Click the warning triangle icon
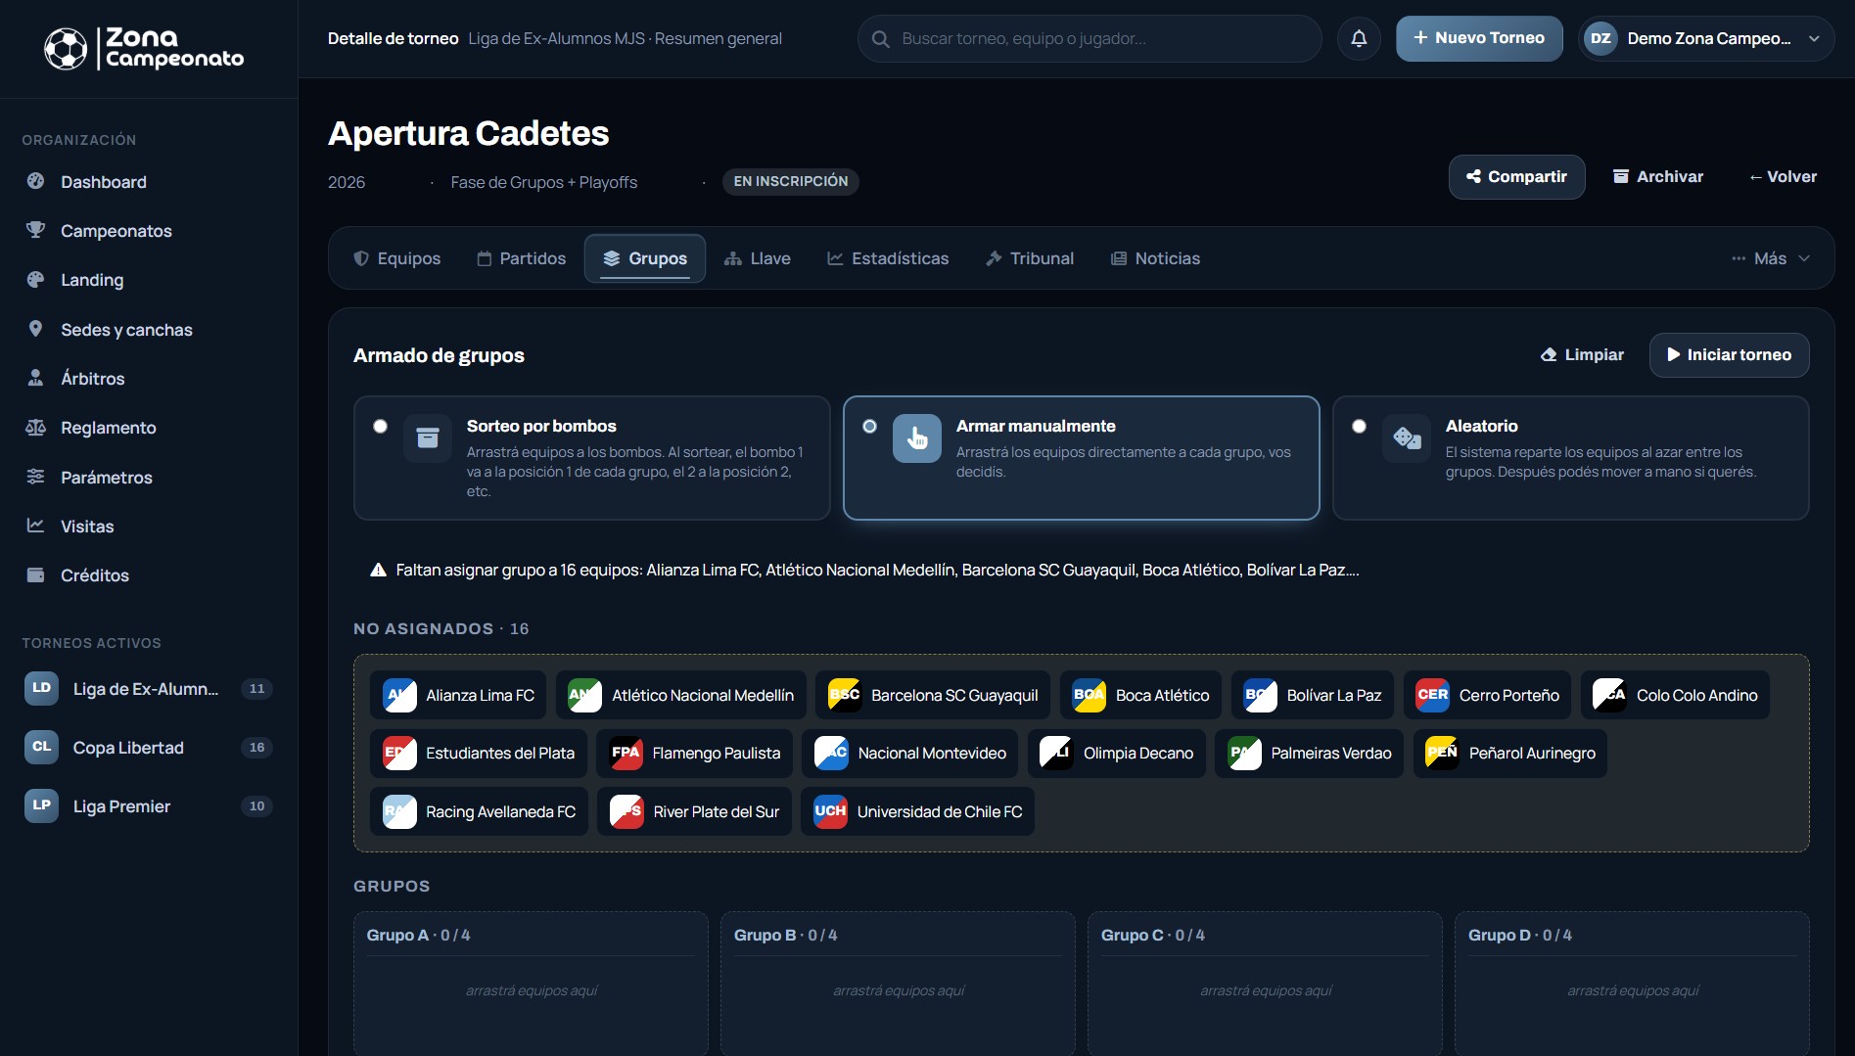Image resolution: width=1855 pixels, height=1056 pixels. pyautogui.click(x=378, y=570)
